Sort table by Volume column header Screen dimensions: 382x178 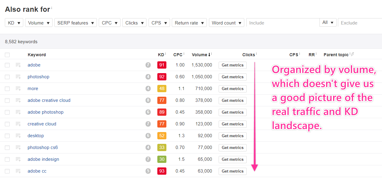click(201, 55)
